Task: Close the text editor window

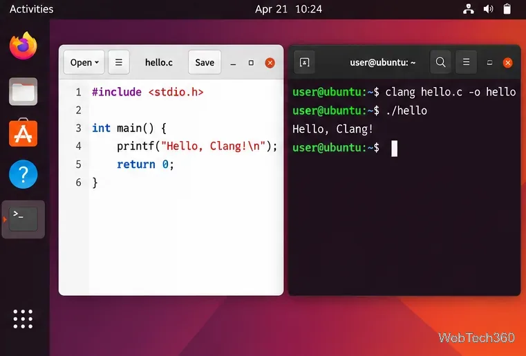Action: 270,63
